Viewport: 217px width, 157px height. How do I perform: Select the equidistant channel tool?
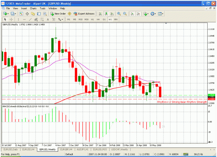coord(36,19)
